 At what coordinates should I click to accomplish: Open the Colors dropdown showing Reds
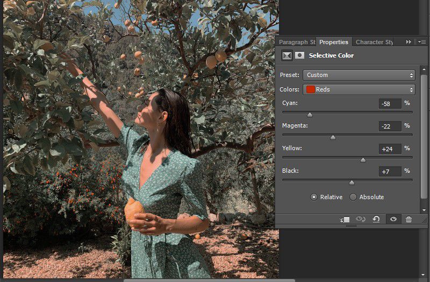(x=359, y=89)
